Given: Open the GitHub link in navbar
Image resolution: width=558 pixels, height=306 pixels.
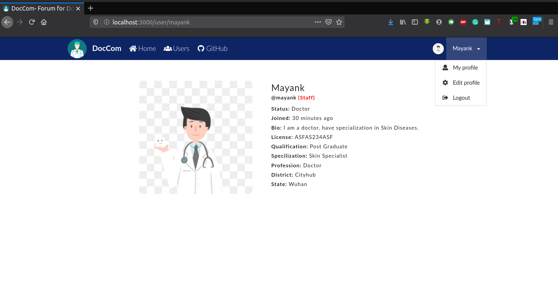Looking at the screenshot, I should (x=213, y=49).
